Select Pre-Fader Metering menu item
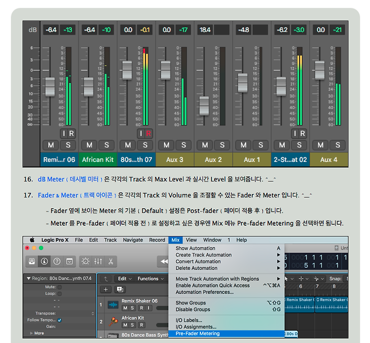The height and width of the screenshot is (343, 370). 227,334
